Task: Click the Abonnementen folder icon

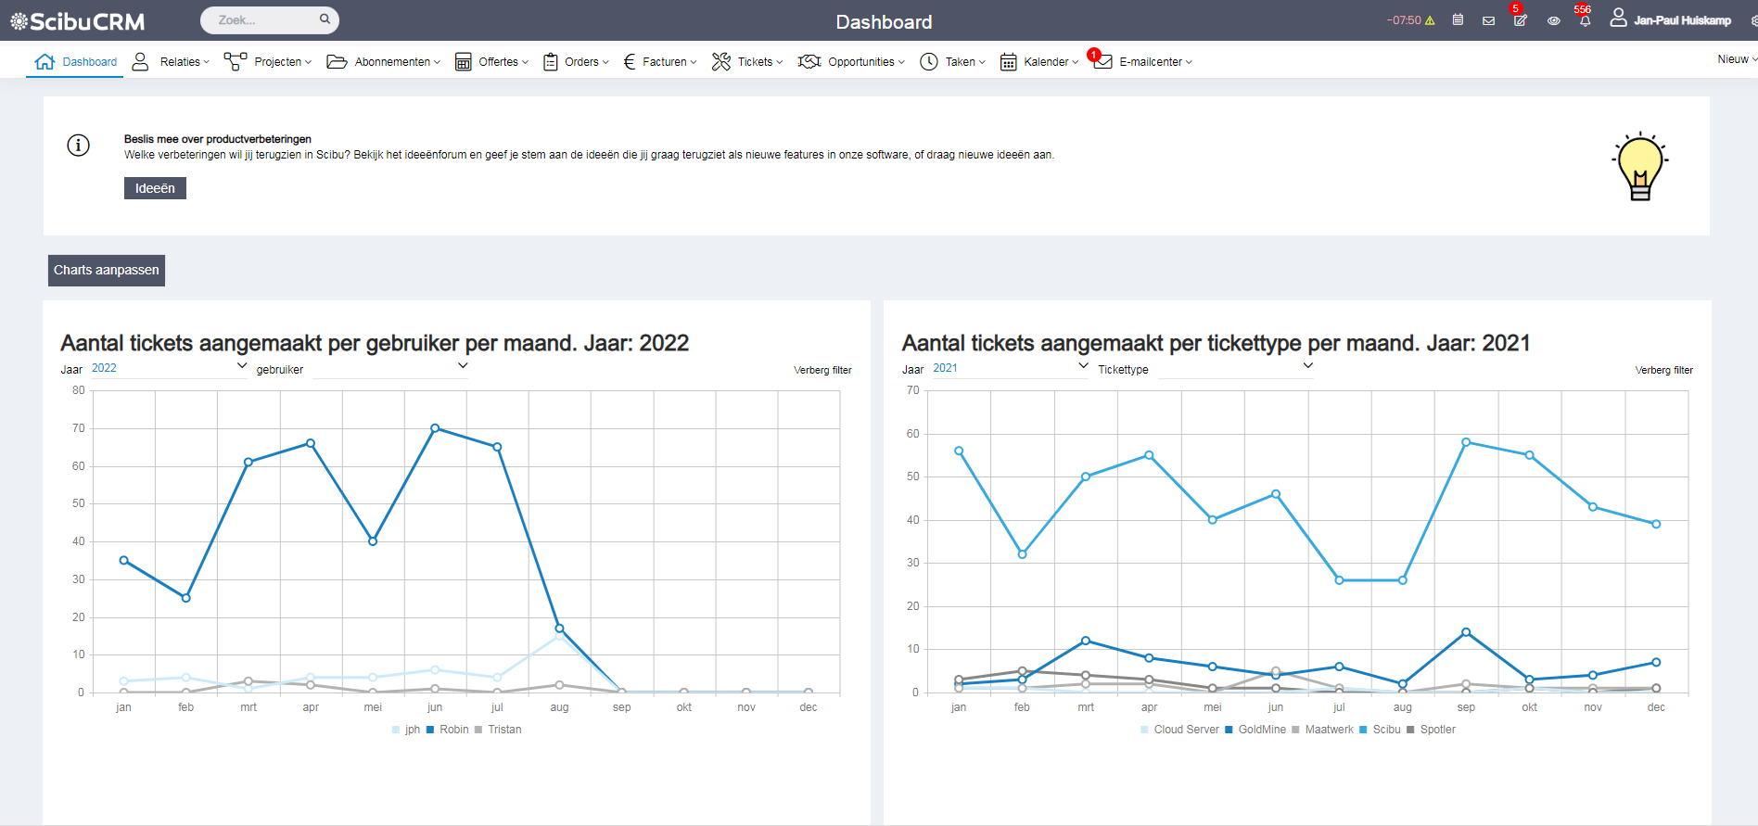Action: 337,61
